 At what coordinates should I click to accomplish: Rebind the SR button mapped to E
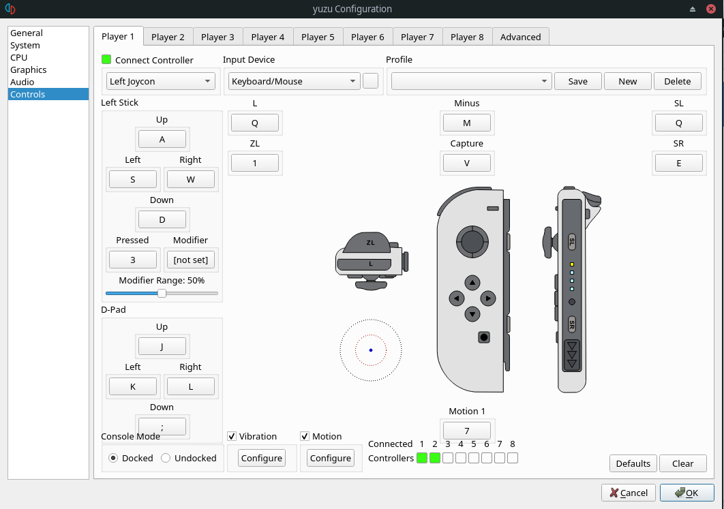click(x=679, y=163)
